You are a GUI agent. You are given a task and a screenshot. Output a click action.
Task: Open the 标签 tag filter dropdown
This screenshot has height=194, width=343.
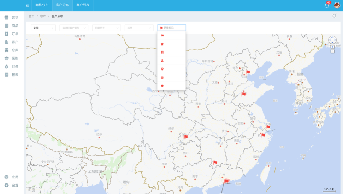point(139,28)
